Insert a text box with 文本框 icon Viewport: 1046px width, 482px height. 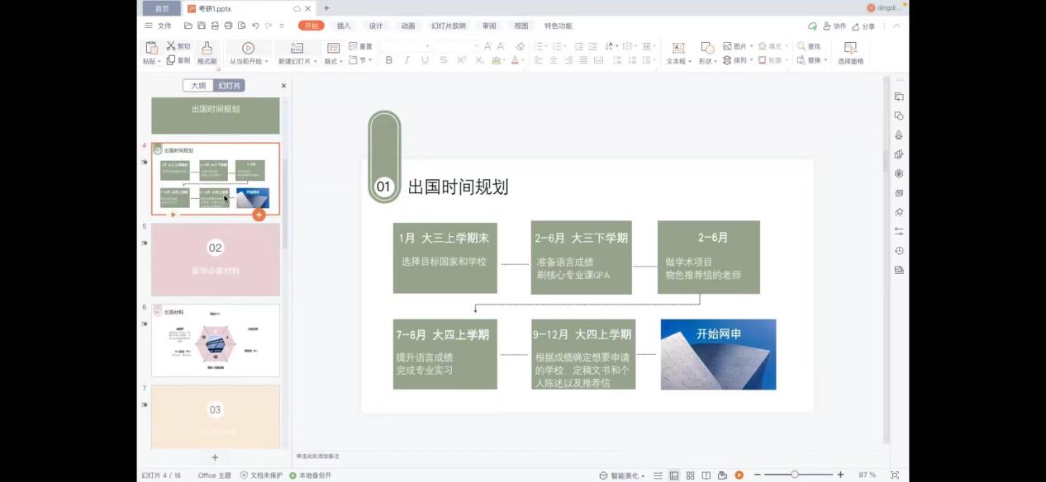(678, 48)
